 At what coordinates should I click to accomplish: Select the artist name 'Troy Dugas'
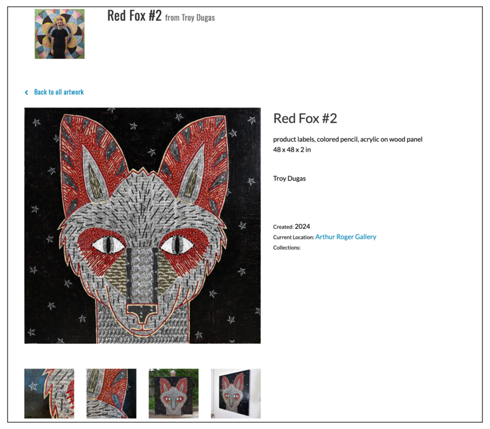coord(290,178)
